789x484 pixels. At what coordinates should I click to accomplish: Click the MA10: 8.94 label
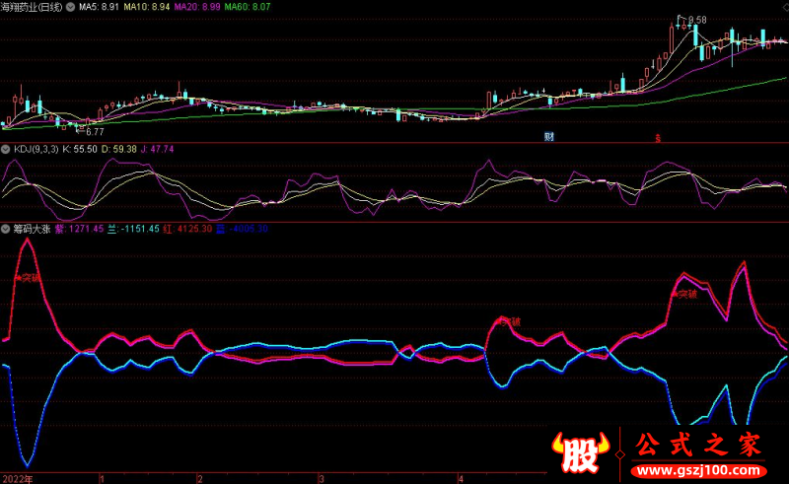click(147, 7)
